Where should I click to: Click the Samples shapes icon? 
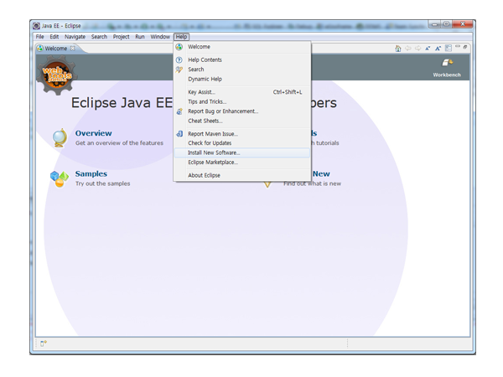pos(60,178)
